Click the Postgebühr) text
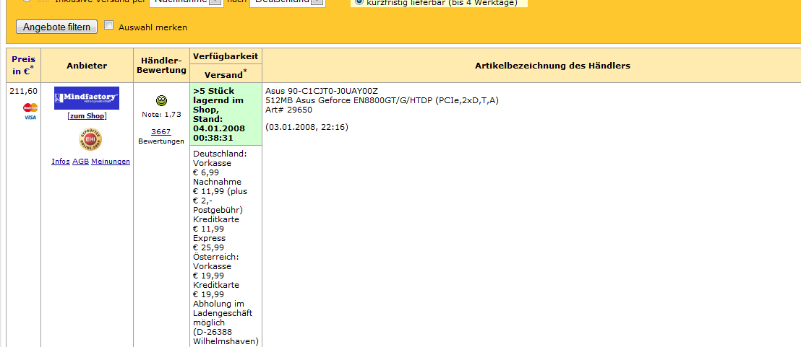801x347 pixels. 218,210
